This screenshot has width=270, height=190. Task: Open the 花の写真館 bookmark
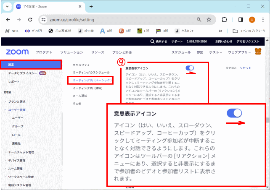tap(60, 31)
